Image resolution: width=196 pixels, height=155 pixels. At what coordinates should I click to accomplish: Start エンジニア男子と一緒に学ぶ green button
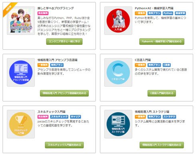pos(64,42)
